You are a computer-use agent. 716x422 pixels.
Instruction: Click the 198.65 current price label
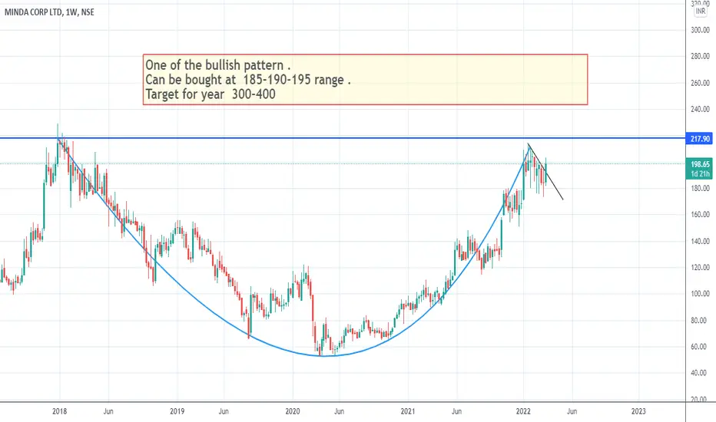tap(700, 163)
